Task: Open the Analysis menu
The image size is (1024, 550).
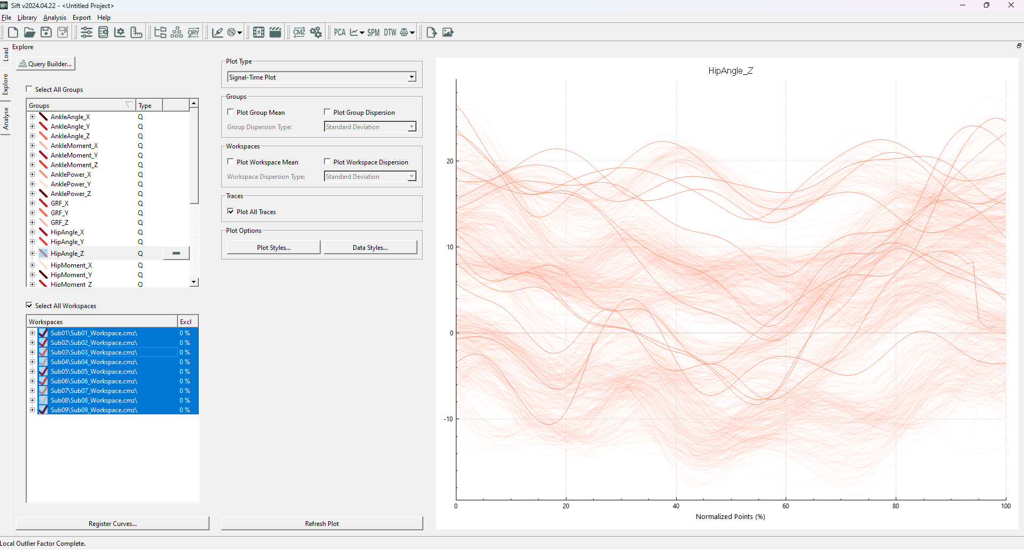Action: pos(55,18)
